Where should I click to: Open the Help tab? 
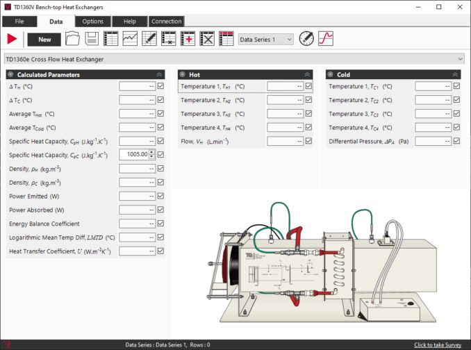pos(130,22)
